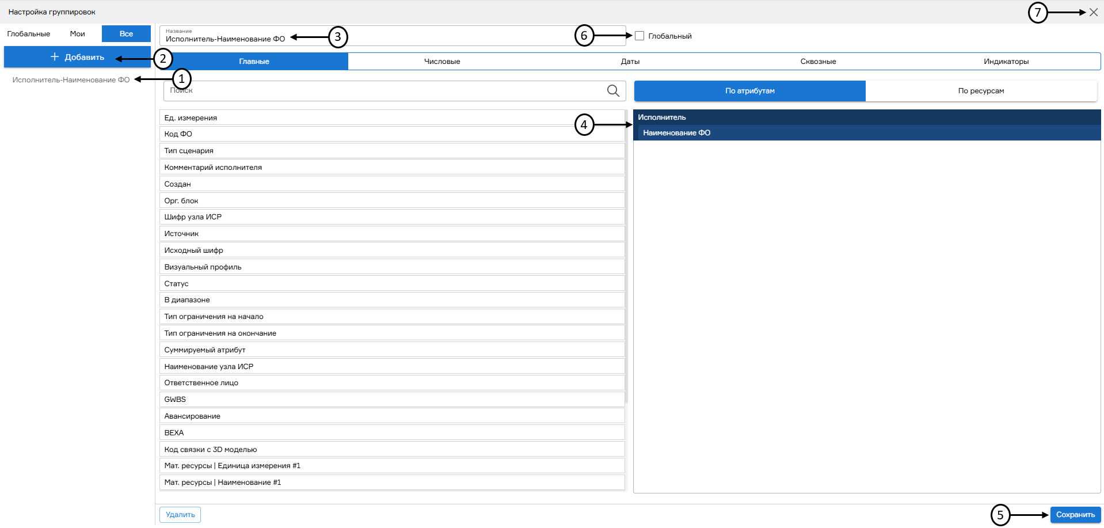1104x528 pixels.
Task: Switch to По ресурсам mode
Action: point(981,91)
